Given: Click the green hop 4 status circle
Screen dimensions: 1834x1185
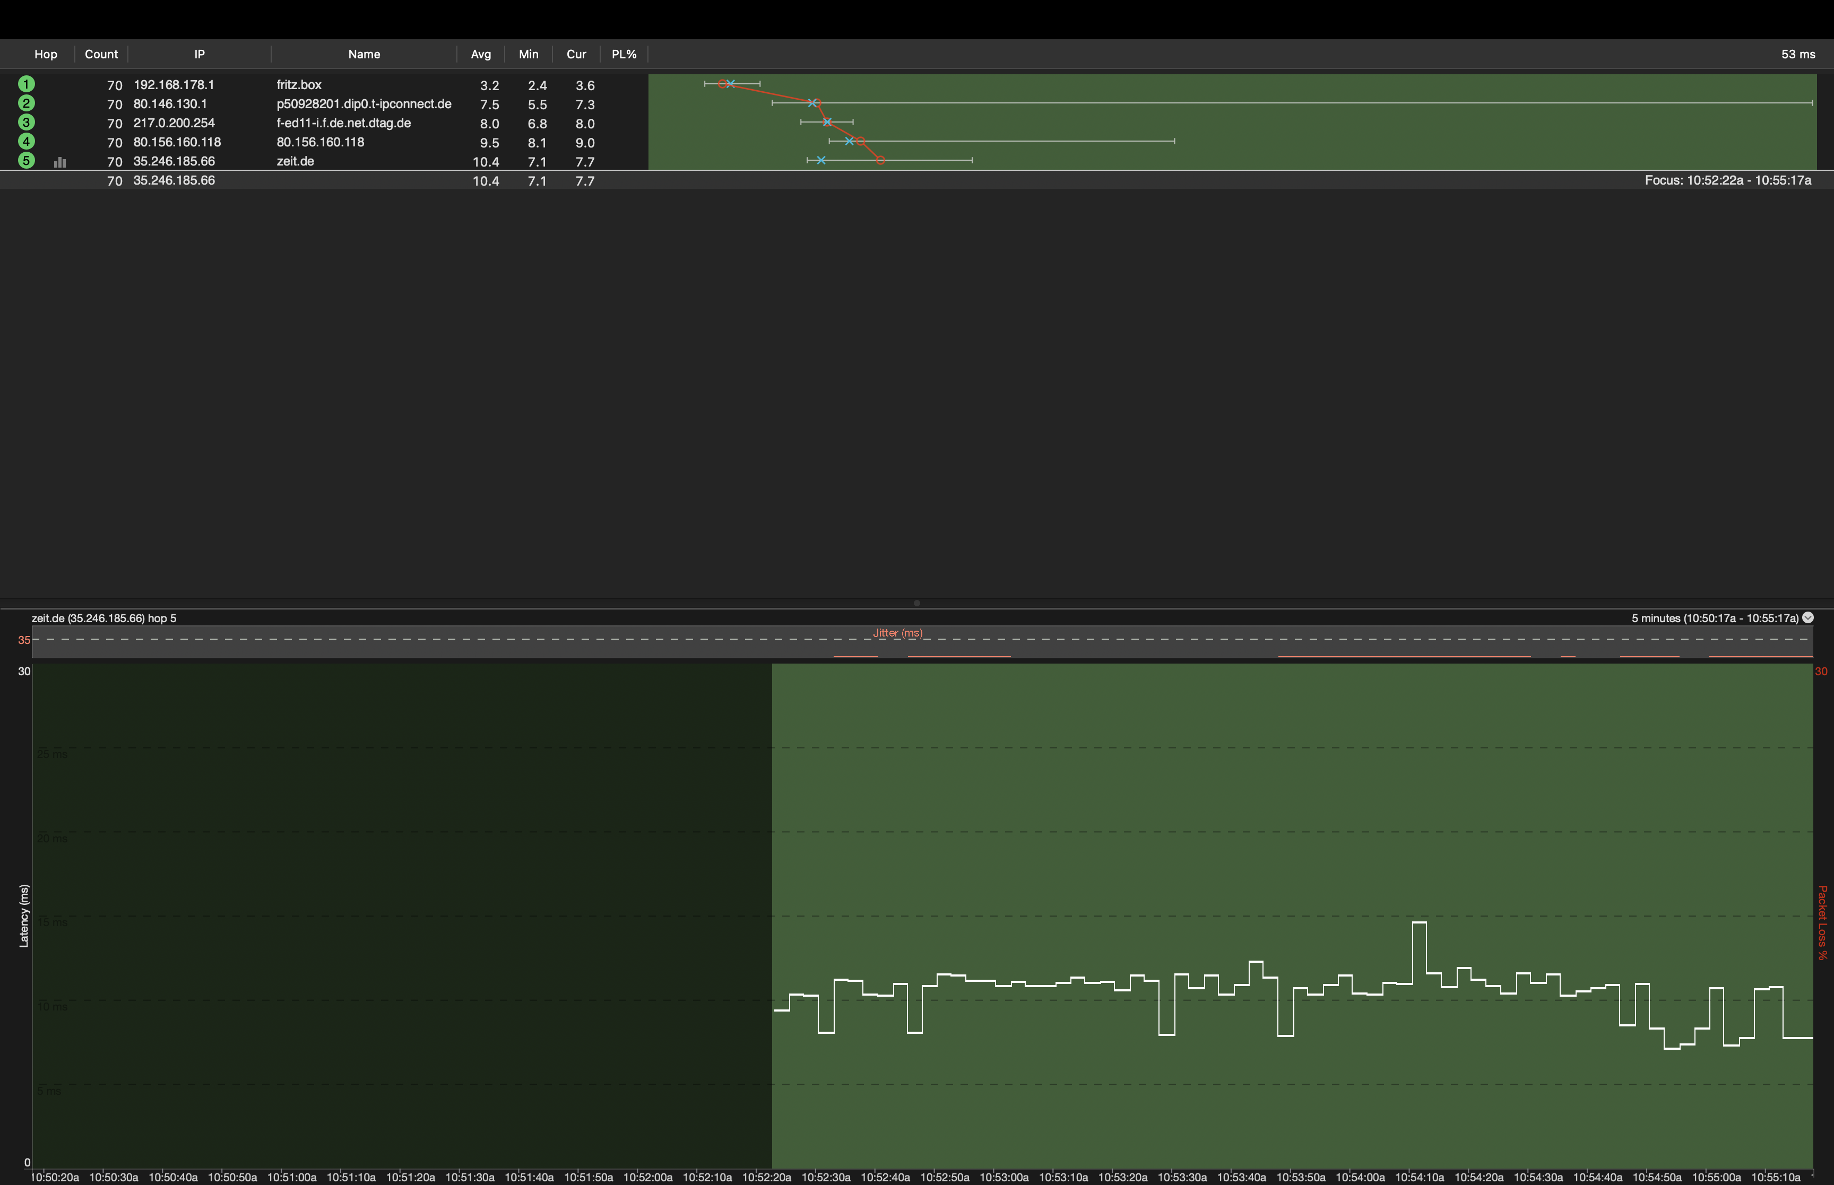Looking at the screenshot, I should click(x=26, y=142).
